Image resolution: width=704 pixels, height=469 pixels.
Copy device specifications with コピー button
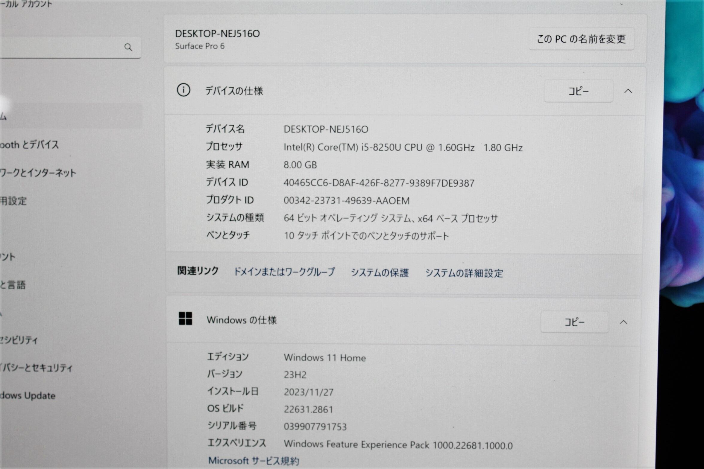point(578,91)
